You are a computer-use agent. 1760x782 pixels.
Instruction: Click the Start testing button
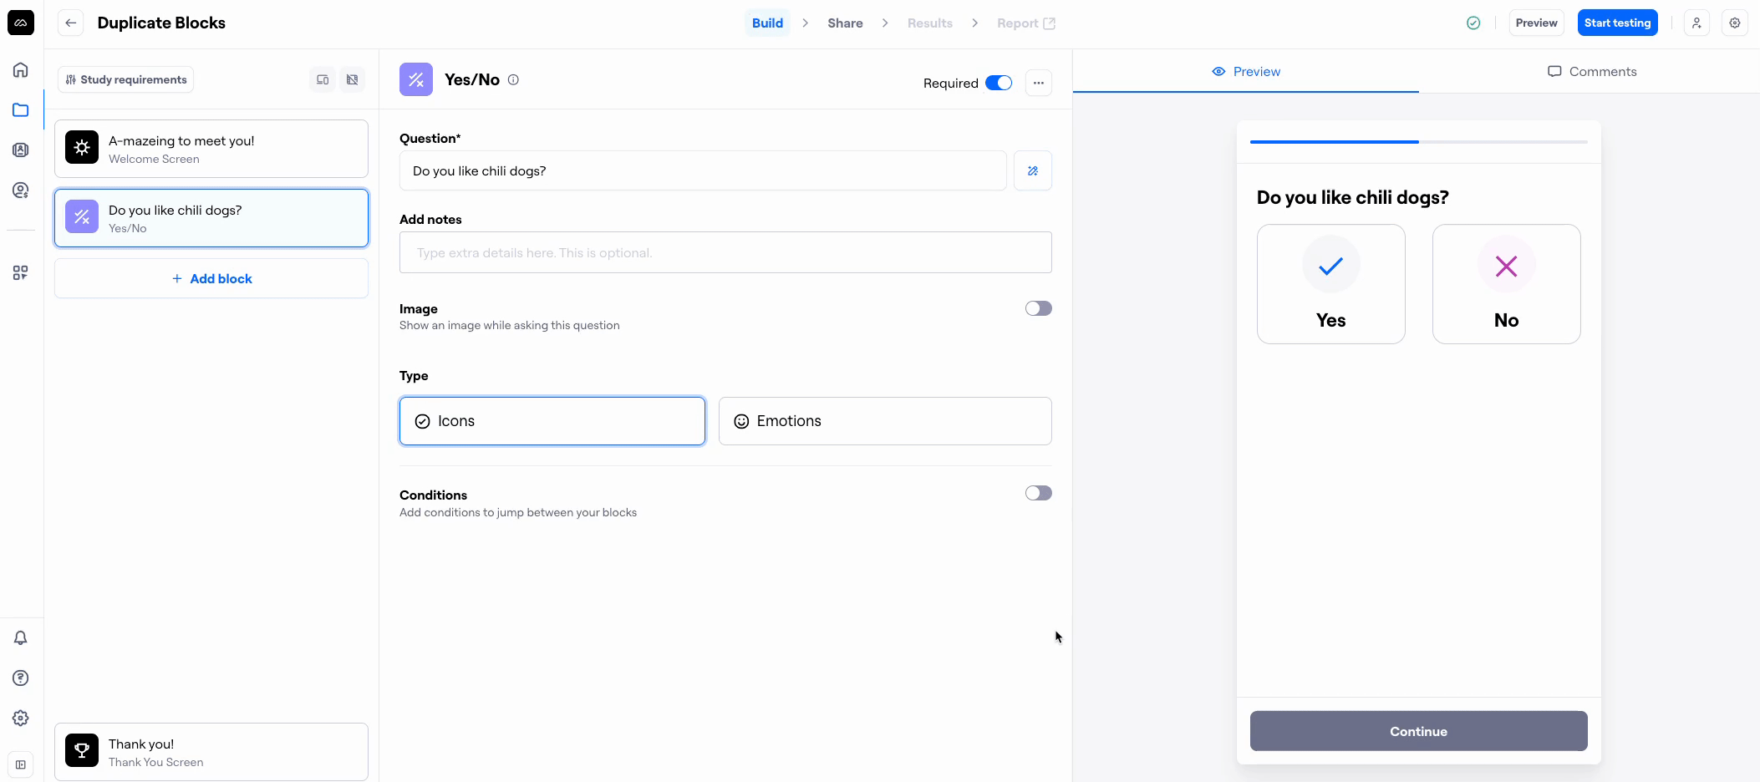click(1617, 23)
